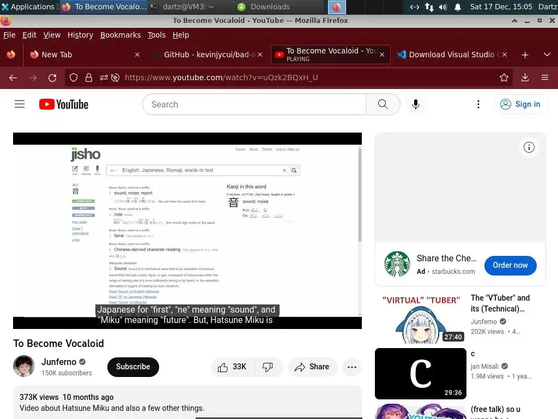
Task: Open the History menu
Action: [80, 35]
